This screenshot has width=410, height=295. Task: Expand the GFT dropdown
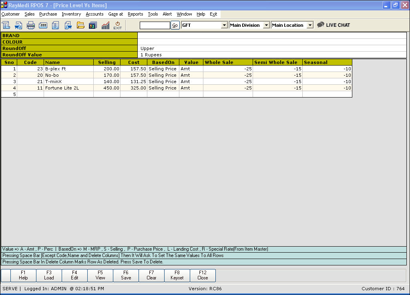coord(224,25)
